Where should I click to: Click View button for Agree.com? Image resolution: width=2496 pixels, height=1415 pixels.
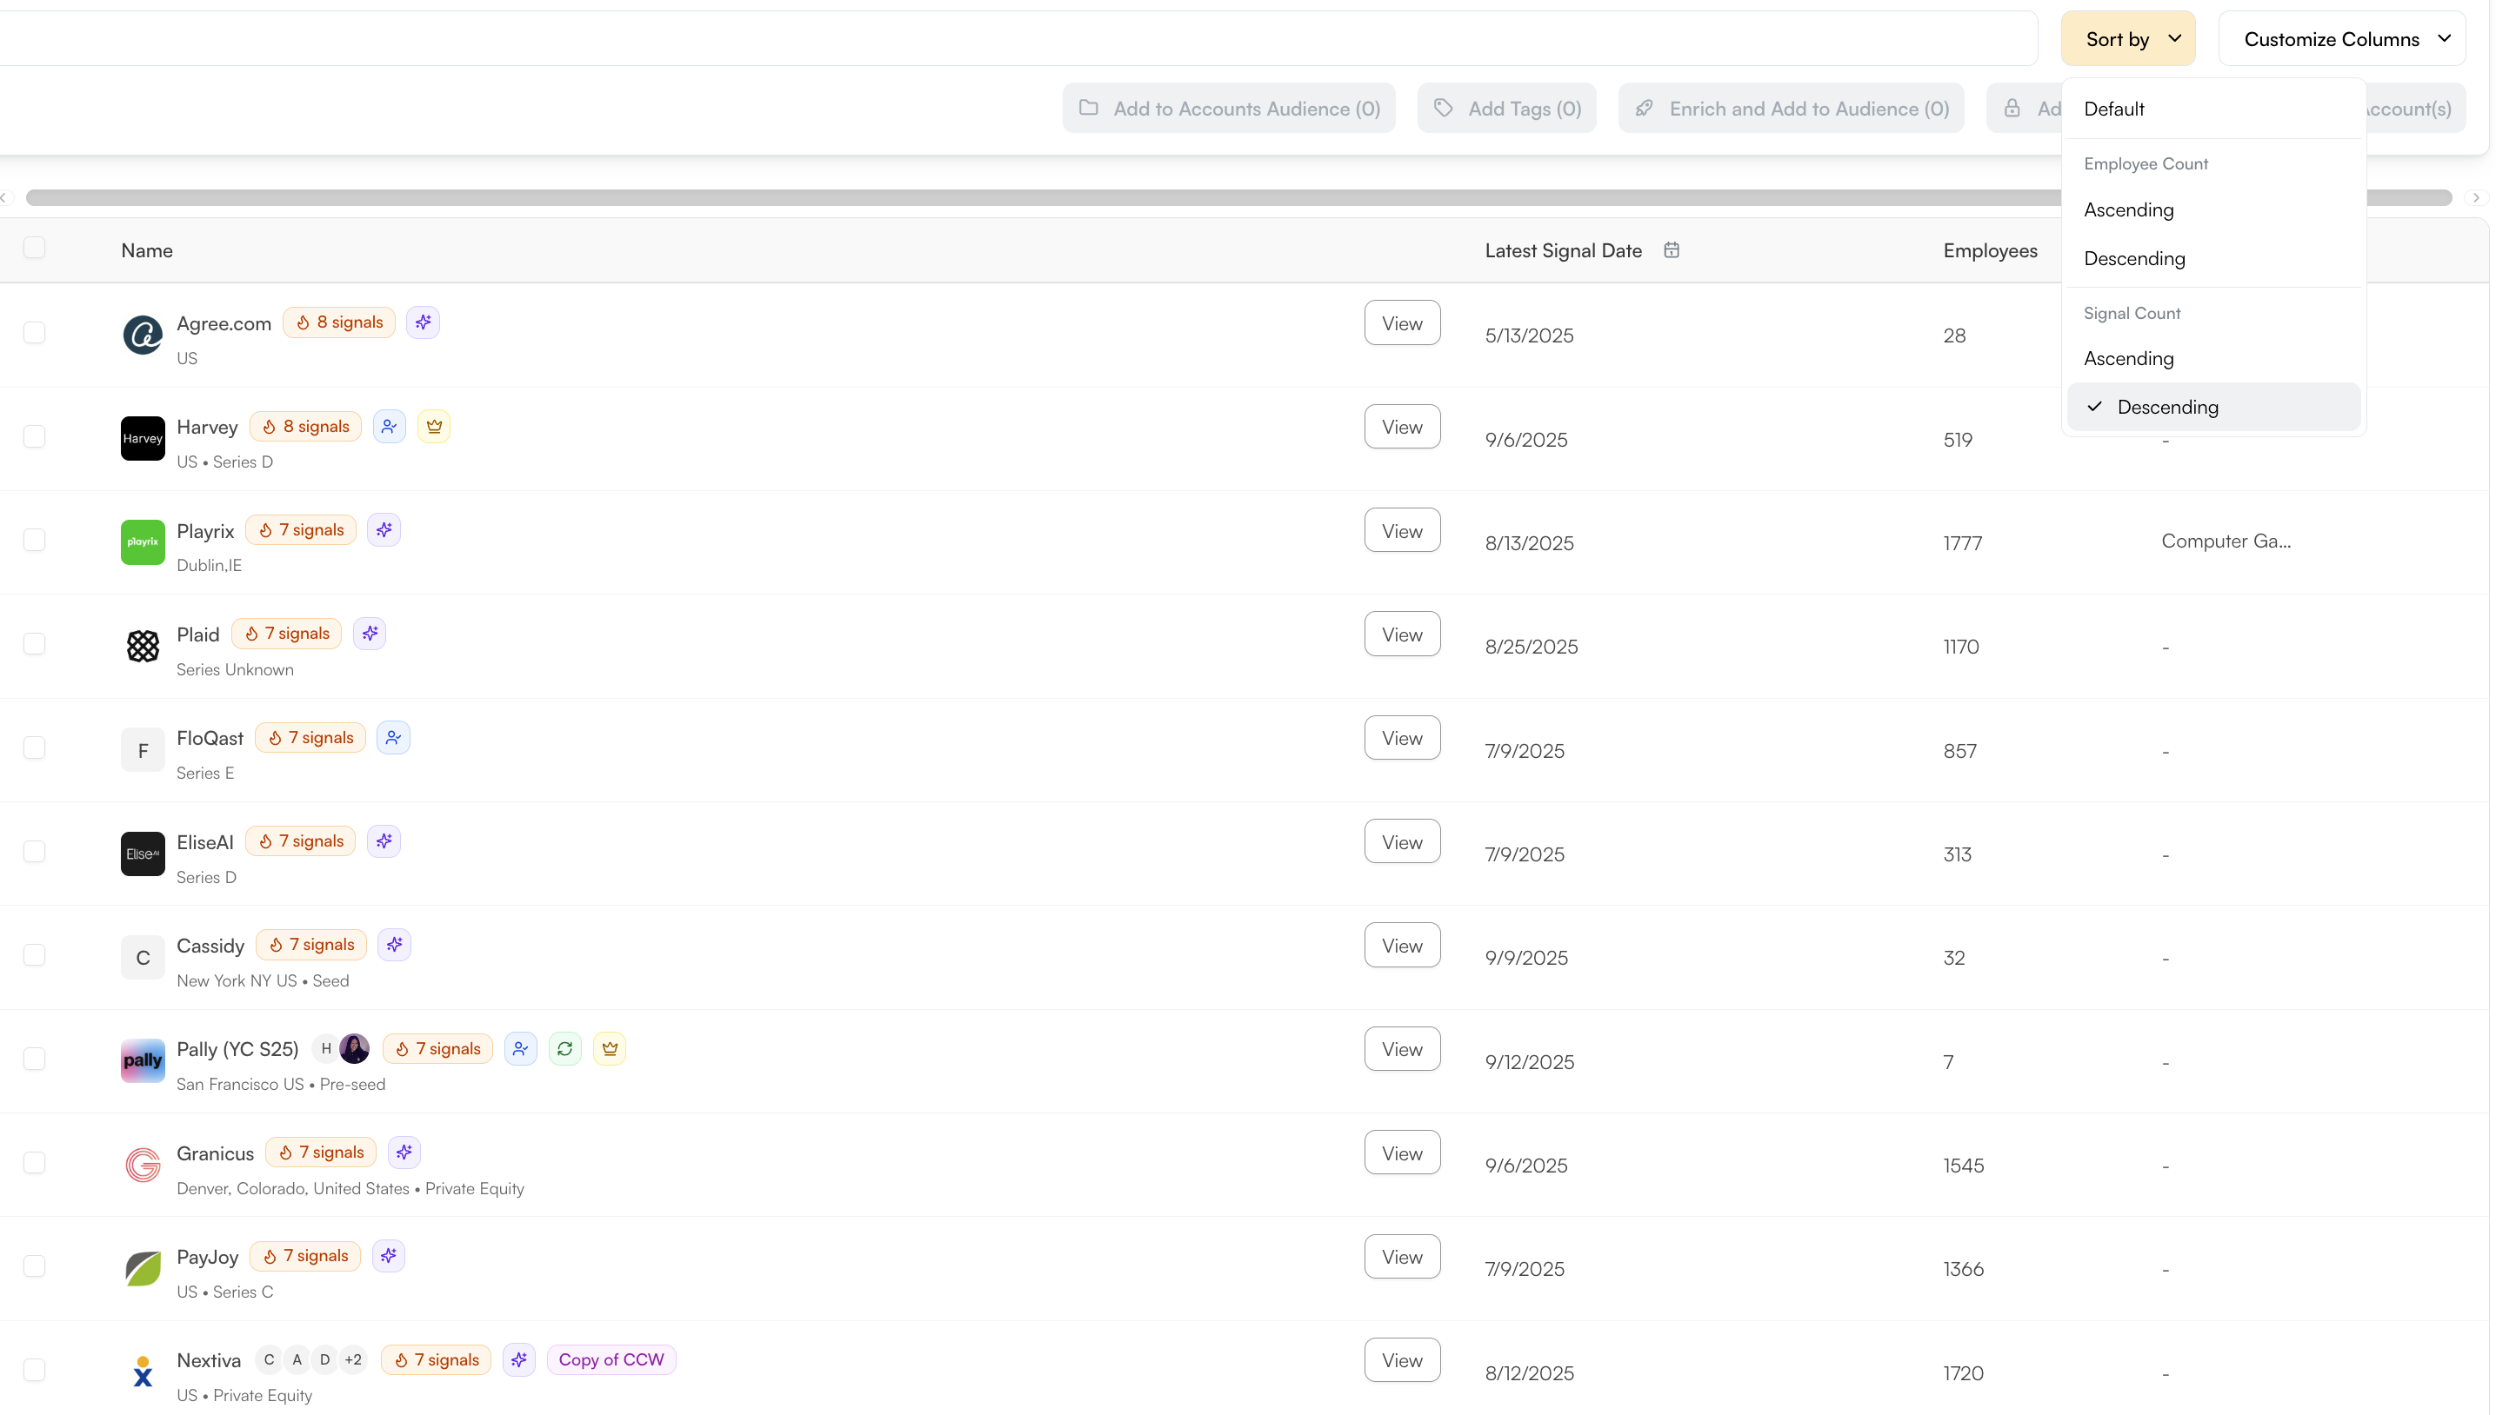click(1402, 323)
